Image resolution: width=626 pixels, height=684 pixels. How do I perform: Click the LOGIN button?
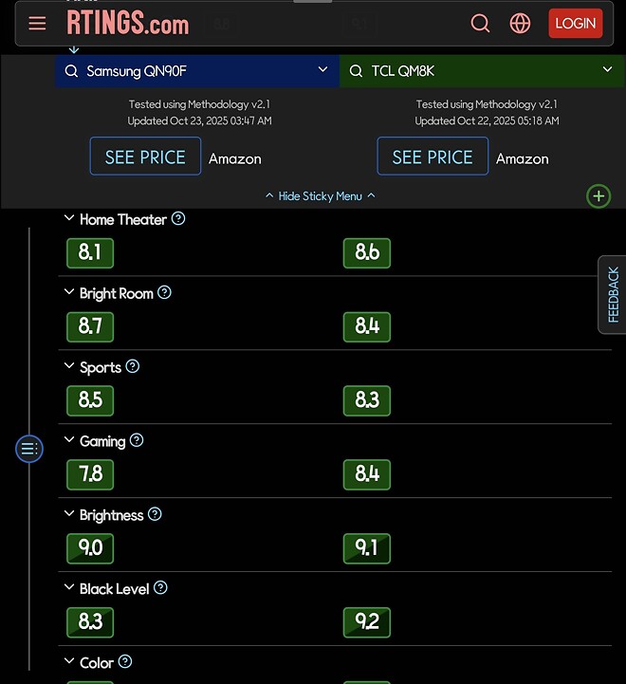pos(575,24)
